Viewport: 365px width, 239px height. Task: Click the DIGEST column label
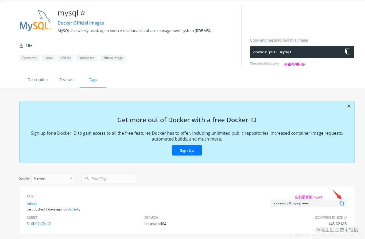click(32, 218)
